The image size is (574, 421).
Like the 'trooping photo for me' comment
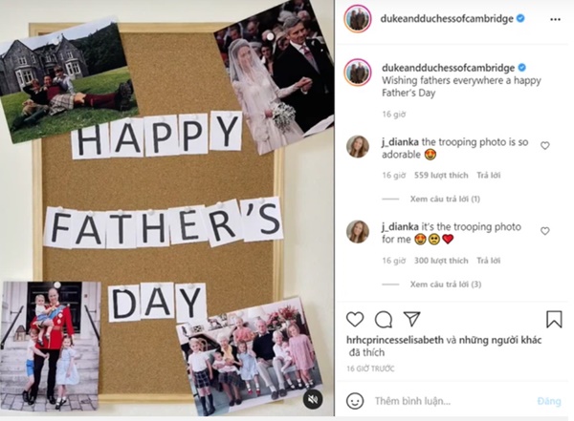pyautogui.click(x=544, y=231)
